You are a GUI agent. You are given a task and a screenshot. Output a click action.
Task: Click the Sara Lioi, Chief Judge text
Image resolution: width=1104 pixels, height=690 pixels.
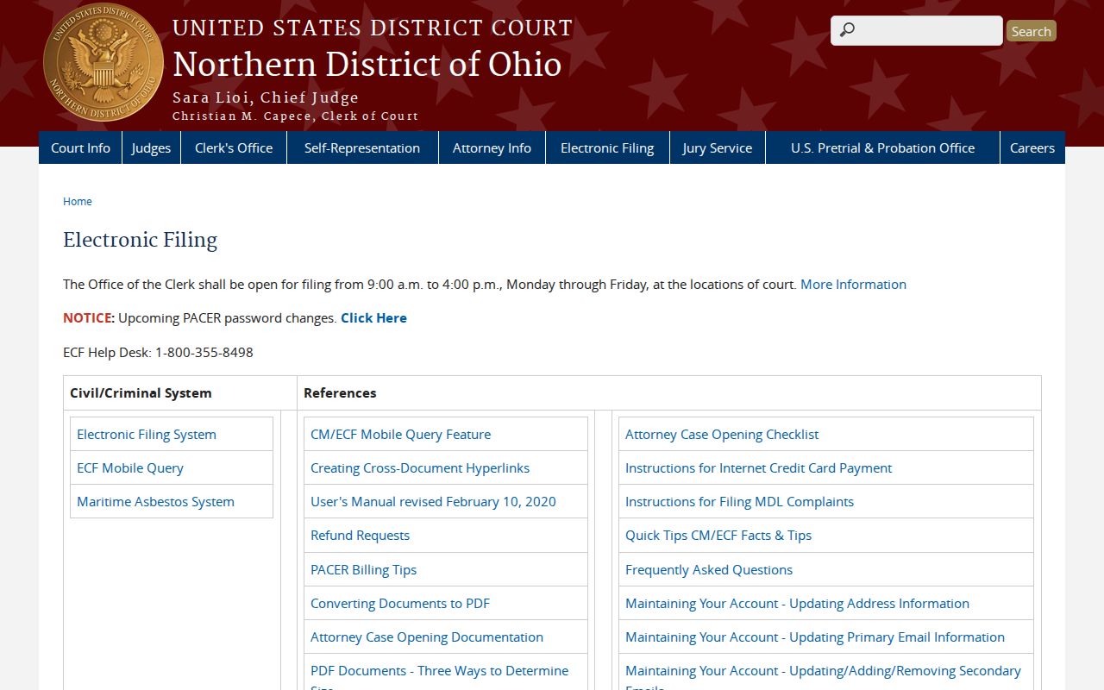point(266,97)
